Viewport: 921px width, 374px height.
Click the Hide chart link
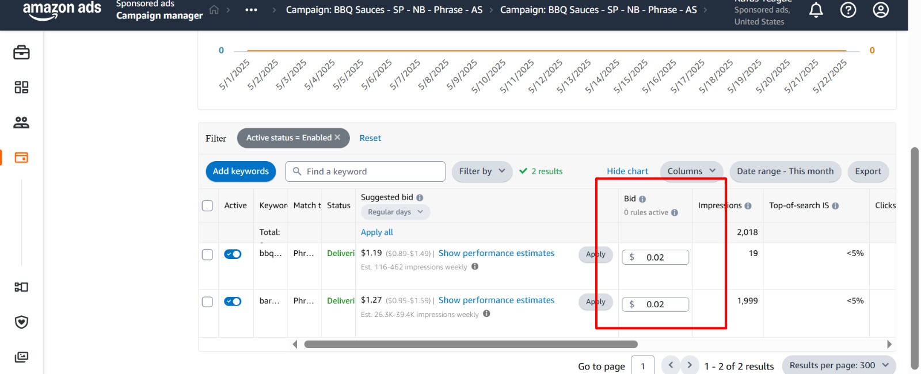point(627,171)
